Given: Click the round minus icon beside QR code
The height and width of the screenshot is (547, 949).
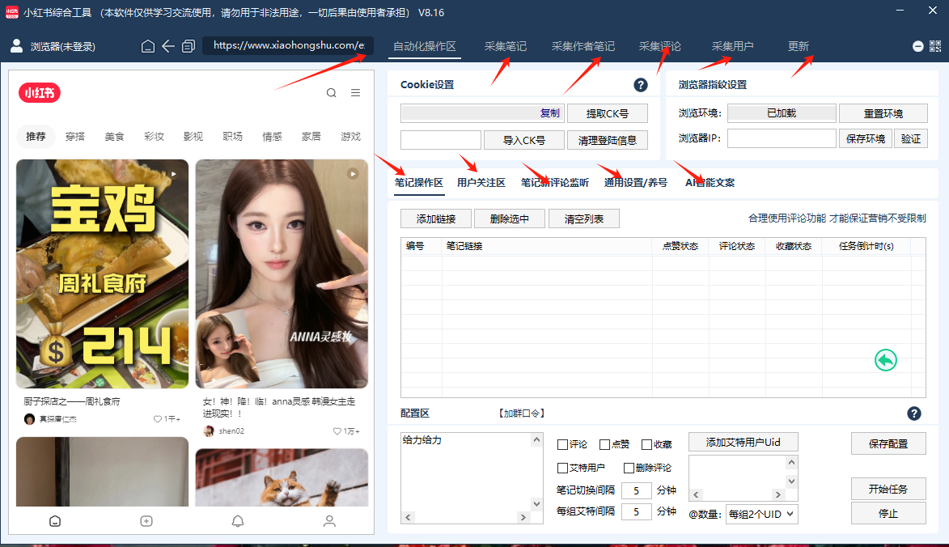Looking at the screenshot, I should pos(917,46).
